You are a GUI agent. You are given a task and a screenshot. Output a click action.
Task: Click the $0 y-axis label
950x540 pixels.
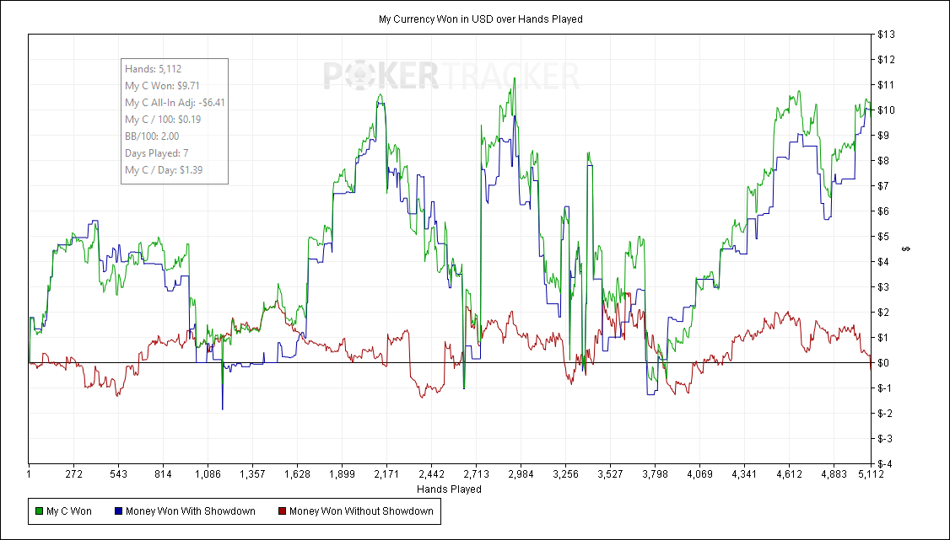[x=884, y=363]
